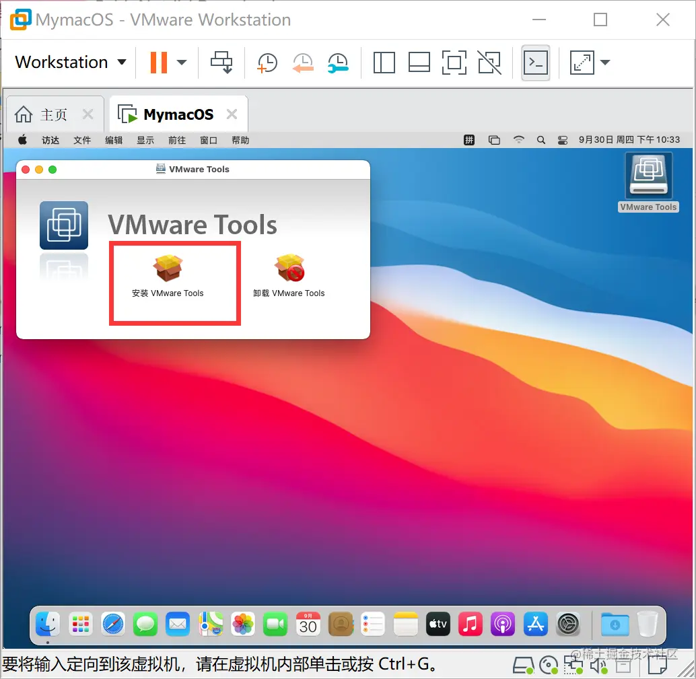The image size is (696, 679).
Task: Click 安装 VMware Tools installer package
Action: pos(168,276)
